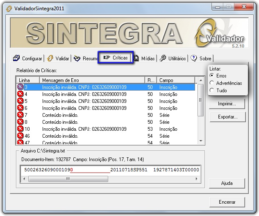Click the error icon on line 7
The width and height of the screenshot is (259, 216).
point(20,115)
